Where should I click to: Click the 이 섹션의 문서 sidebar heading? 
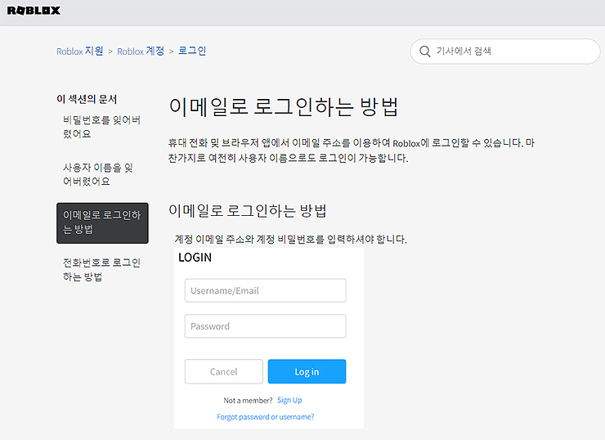pos(87,99)
